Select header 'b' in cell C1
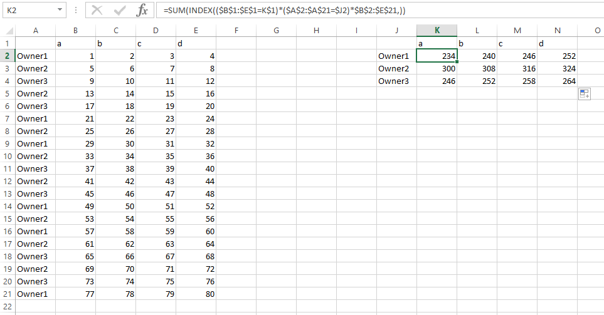Screen dimensions: 604x315 [115, 43]
